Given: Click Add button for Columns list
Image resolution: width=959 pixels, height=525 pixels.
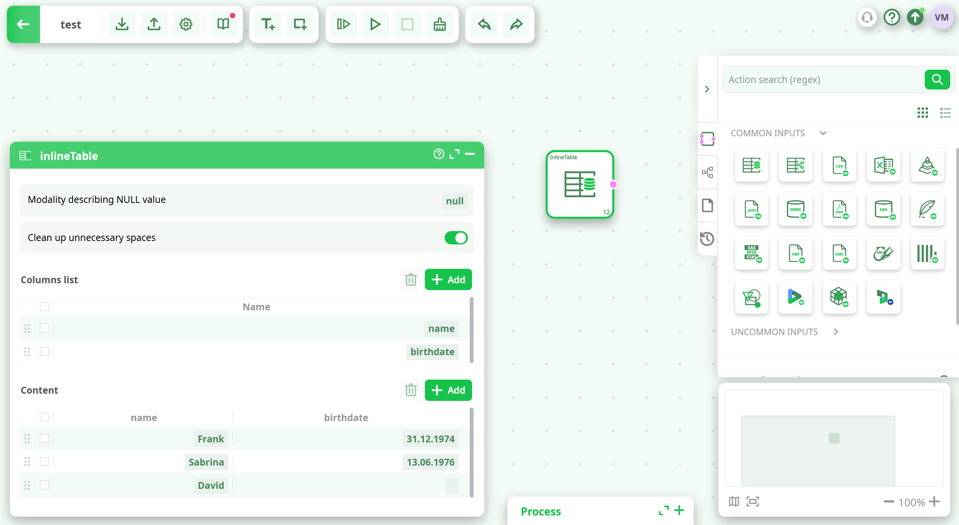Looking at the screenshot, I should point(448,280).
